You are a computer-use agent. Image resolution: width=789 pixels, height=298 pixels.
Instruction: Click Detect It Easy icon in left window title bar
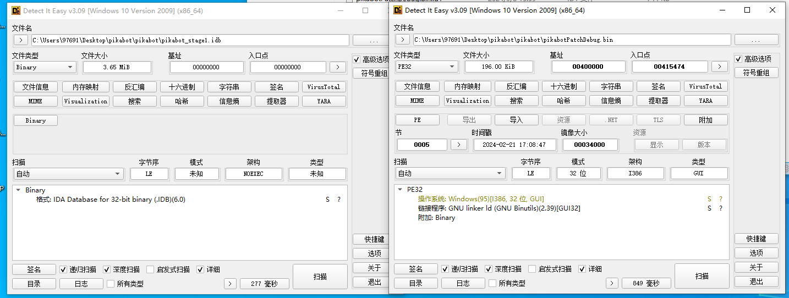[x=15, y=10]
